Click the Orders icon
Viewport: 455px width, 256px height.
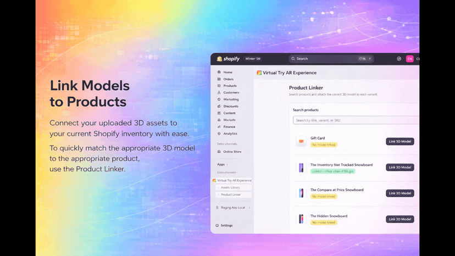coord(219,79)
